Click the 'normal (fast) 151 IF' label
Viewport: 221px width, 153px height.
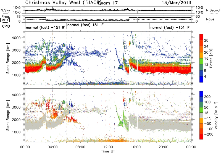[85, 25]
